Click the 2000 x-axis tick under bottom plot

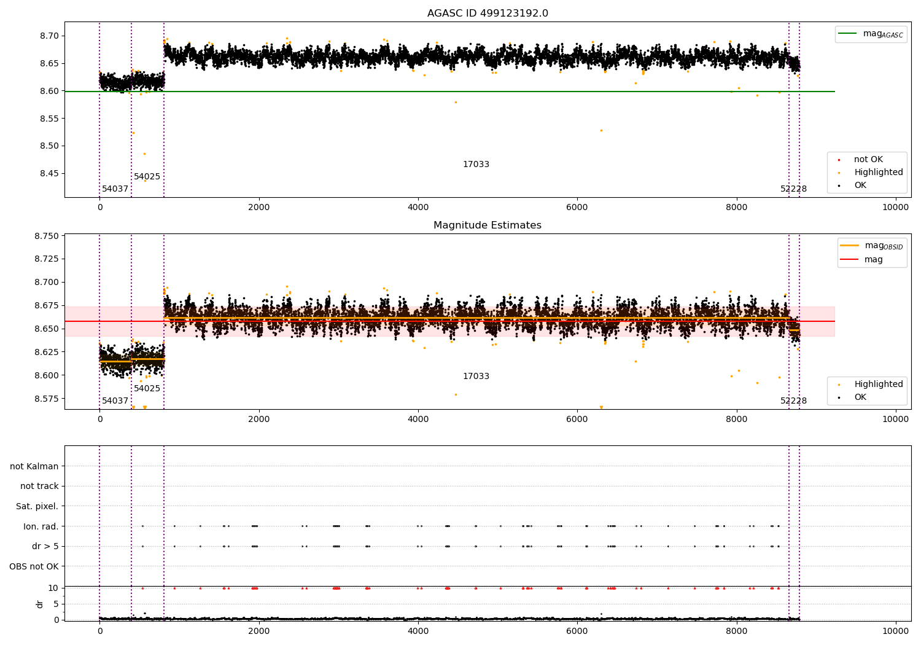(x=259, y=631)
